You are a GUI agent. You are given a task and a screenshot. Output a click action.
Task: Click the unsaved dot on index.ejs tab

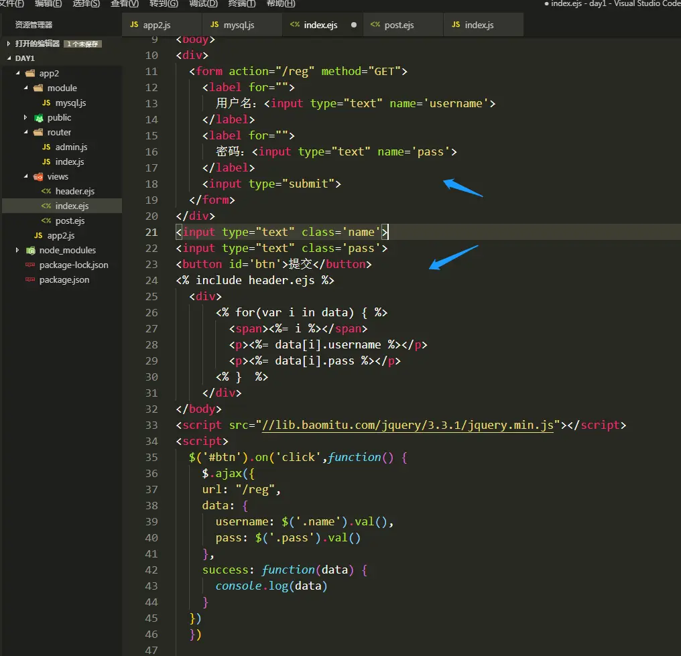tap(353, 25)
